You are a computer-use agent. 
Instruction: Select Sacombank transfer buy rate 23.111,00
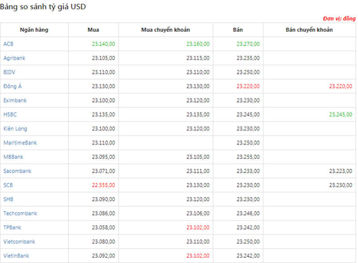pyautogui.click(x=198, y=171)
